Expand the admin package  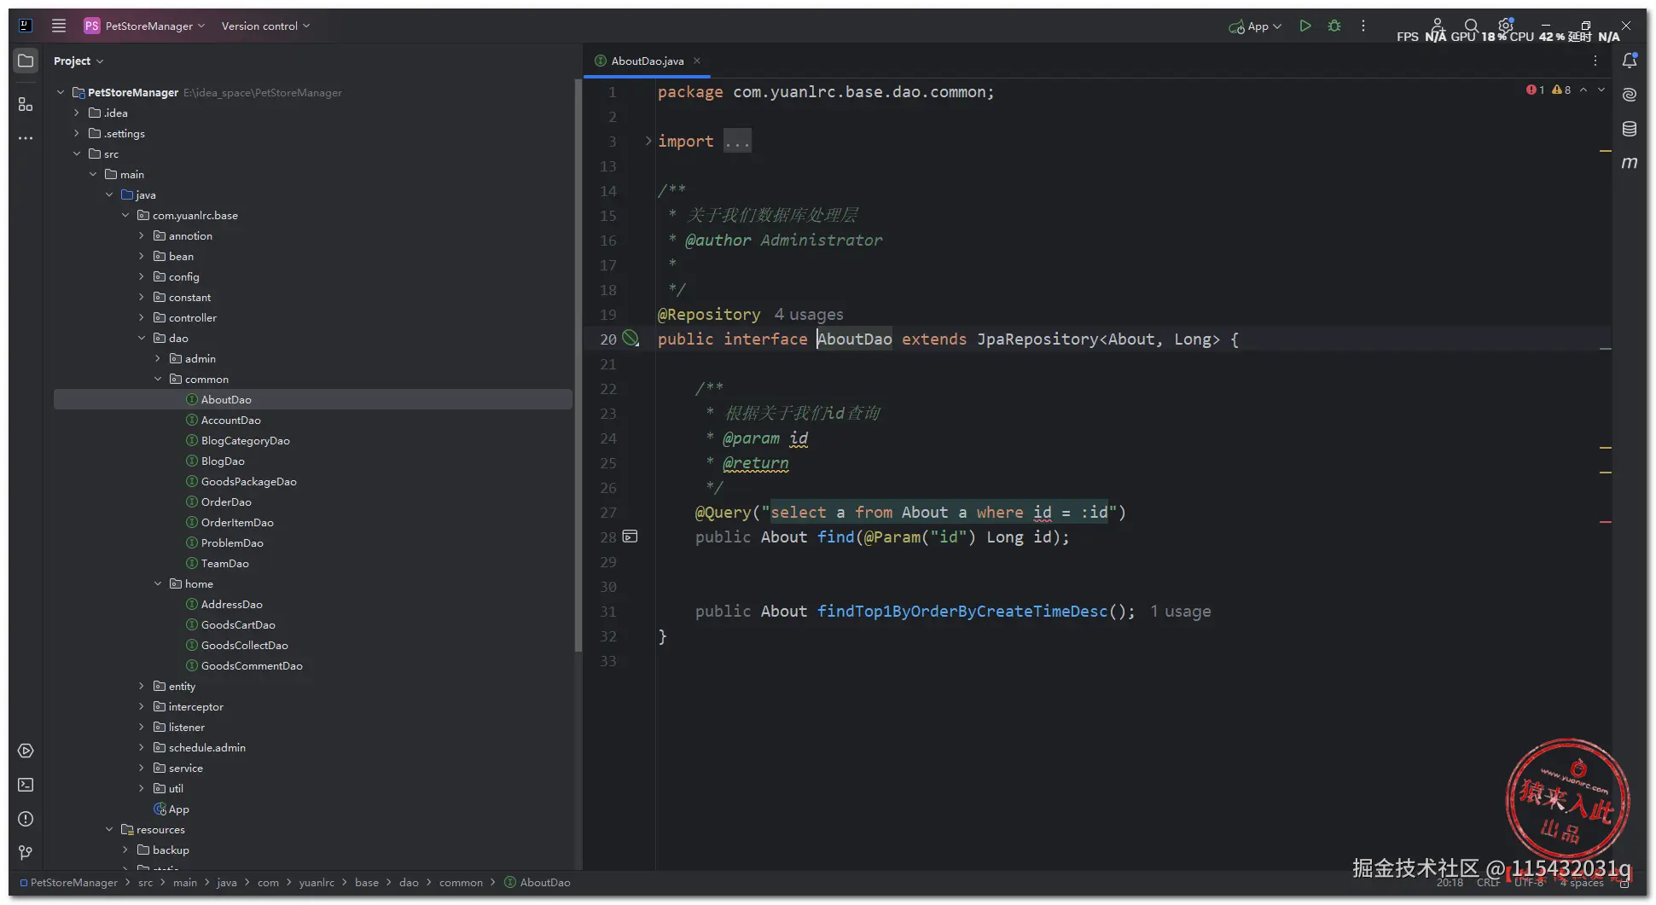158,358
